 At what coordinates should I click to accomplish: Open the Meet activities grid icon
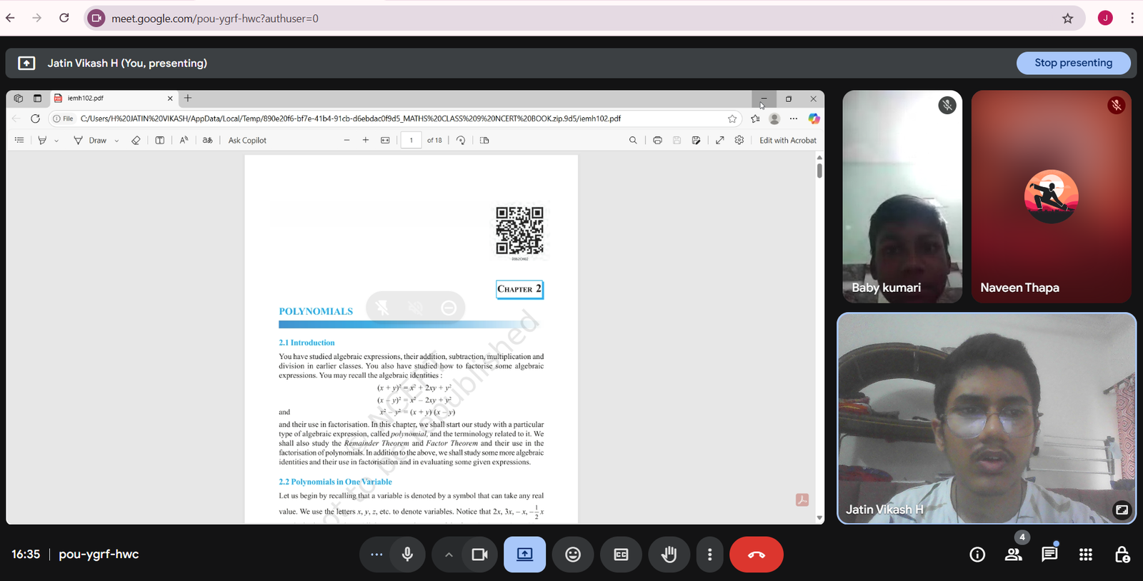click(x=1085, y=555)
